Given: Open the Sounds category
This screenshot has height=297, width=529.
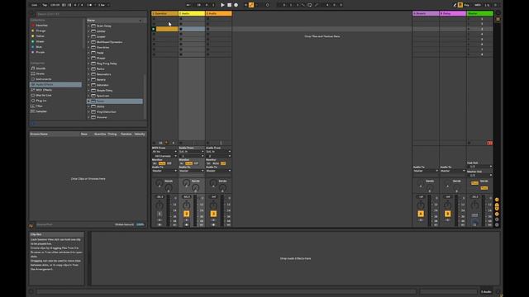Looking at the screenshot, I should click(x=41, y=68).
